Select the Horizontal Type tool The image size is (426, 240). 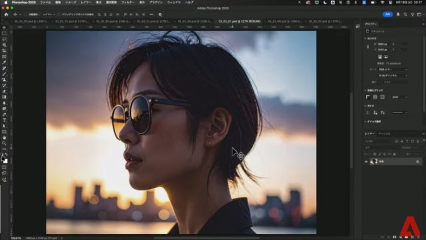[x=4, y=120]
